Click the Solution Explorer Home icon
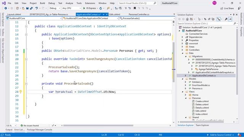Image resolution: width=244 pixels, height=137 pixels. (187, 19)
